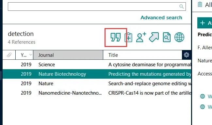Select the Nature Biotechnology reference row

[x=97, y=74]
